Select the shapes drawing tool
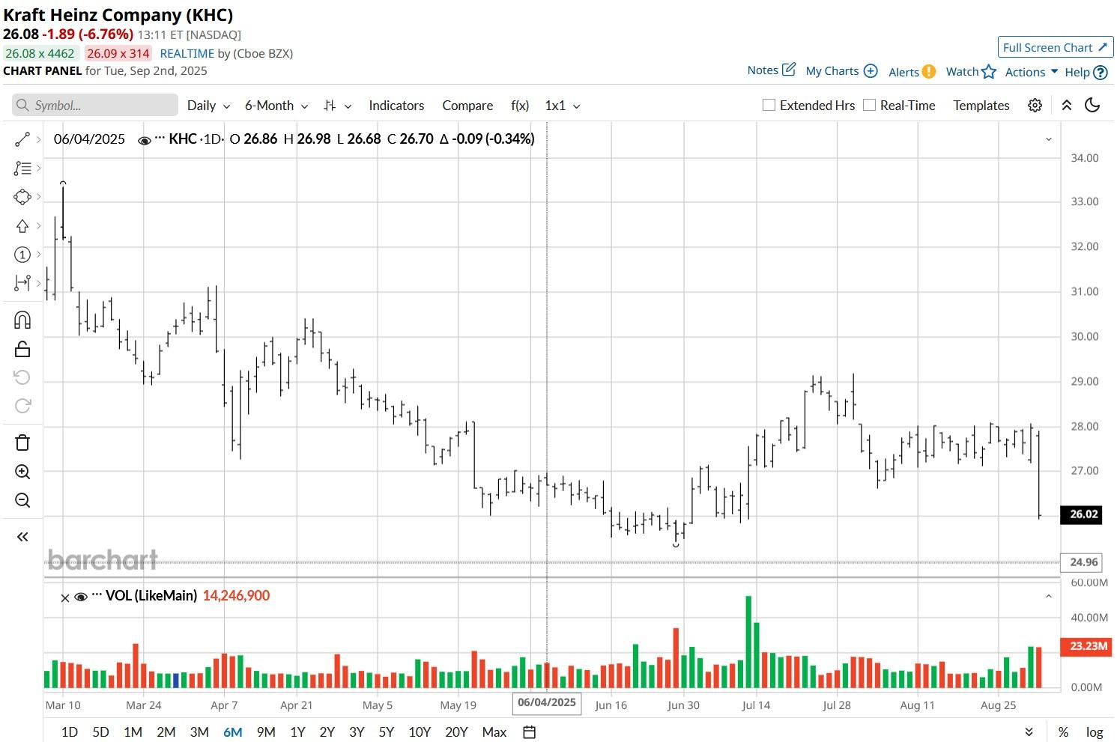The width and height of the screenshot is (1120, 742). [22, 197]
